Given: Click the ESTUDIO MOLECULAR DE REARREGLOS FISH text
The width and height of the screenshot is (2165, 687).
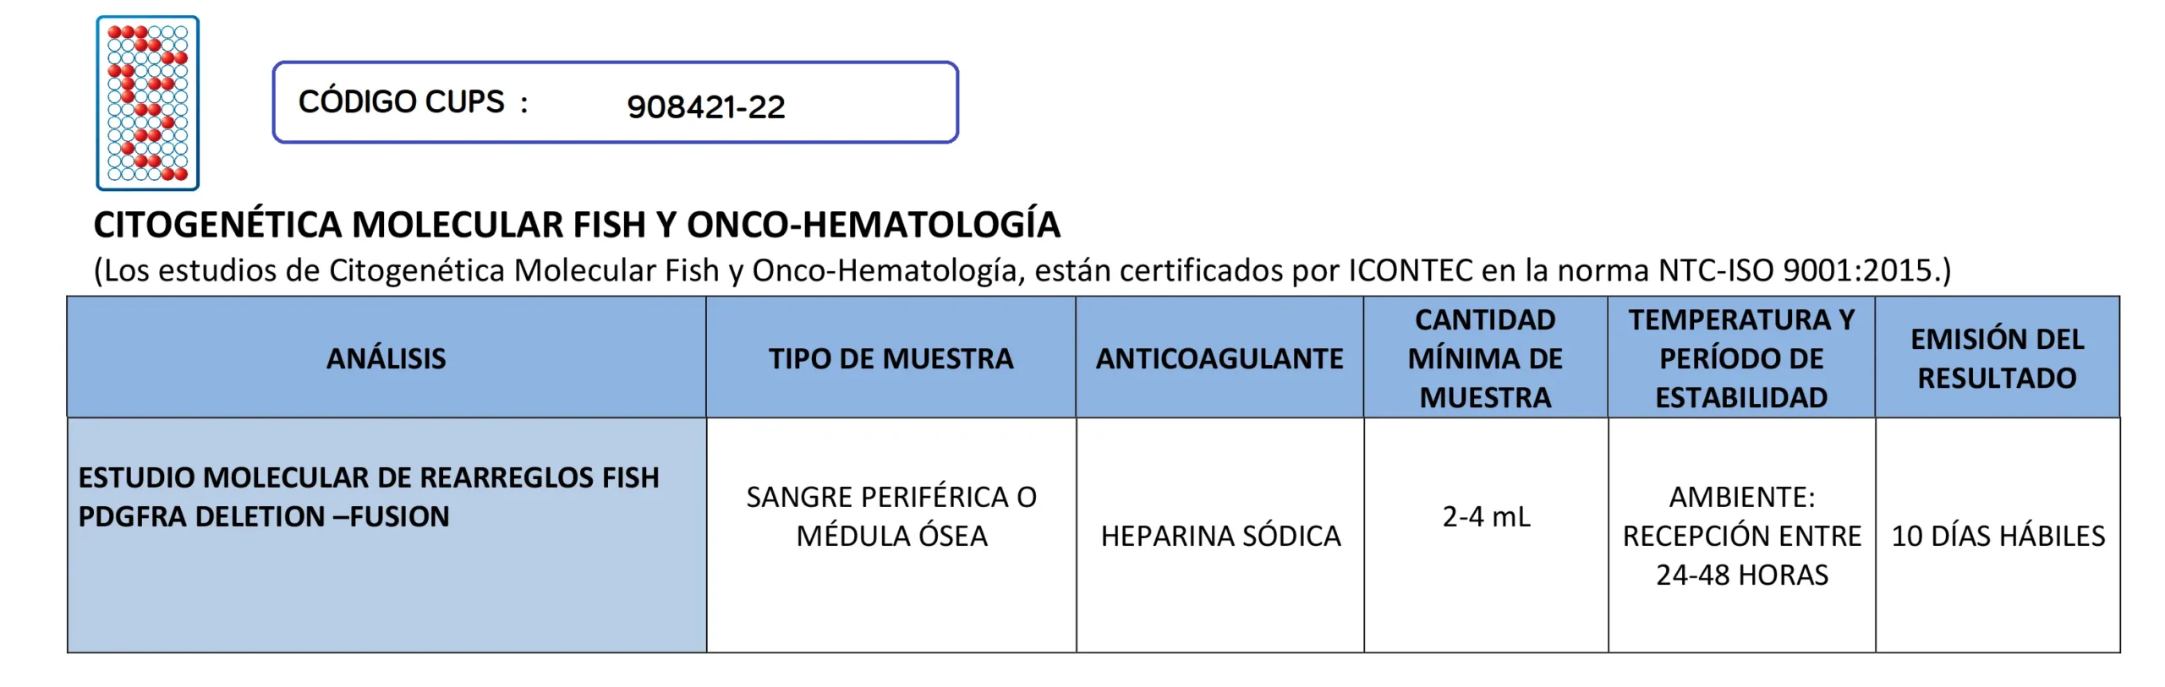Looking at the screenshot, I should (368, 477).
